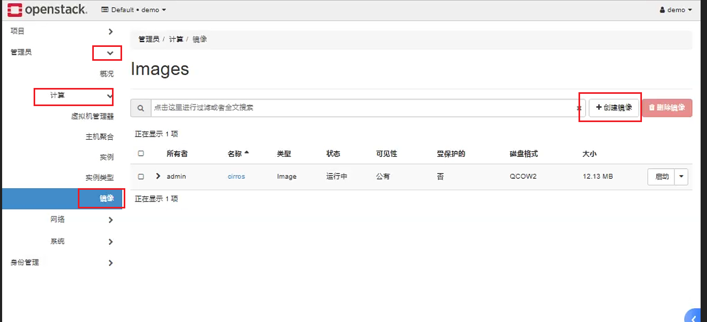Click the 受保护的 column header
Viewport: 707px width, 322px height.
(451, 154)
